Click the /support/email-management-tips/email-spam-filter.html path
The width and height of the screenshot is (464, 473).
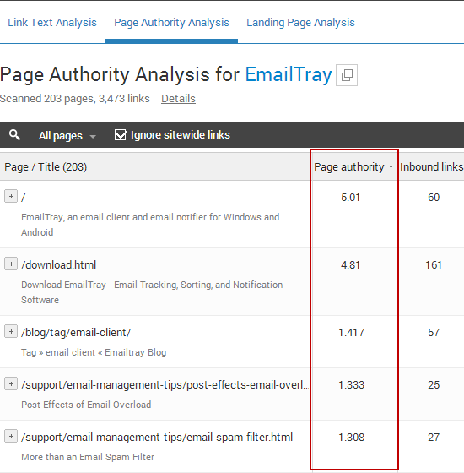pos(157,438)
